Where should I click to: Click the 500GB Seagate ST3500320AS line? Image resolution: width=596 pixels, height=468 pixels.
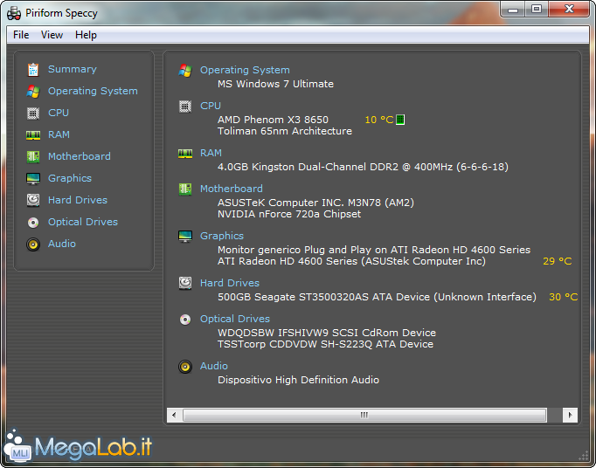(x=377, y=297)
